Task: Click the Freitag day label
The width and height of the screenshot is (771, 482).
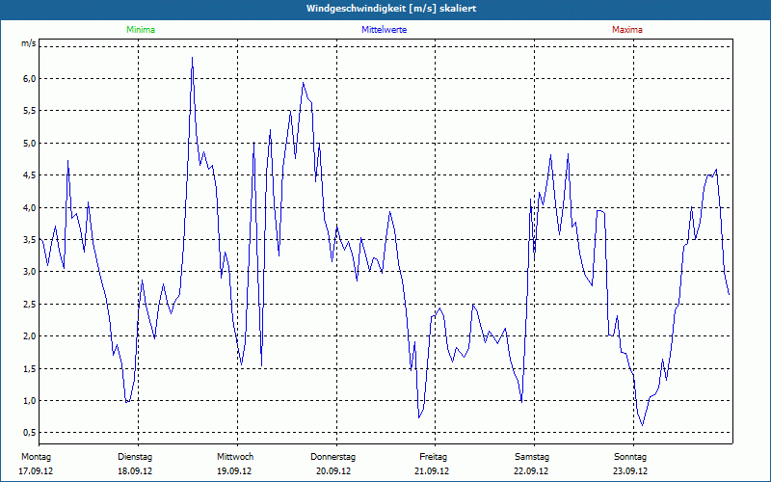Action: pos(433,457)
